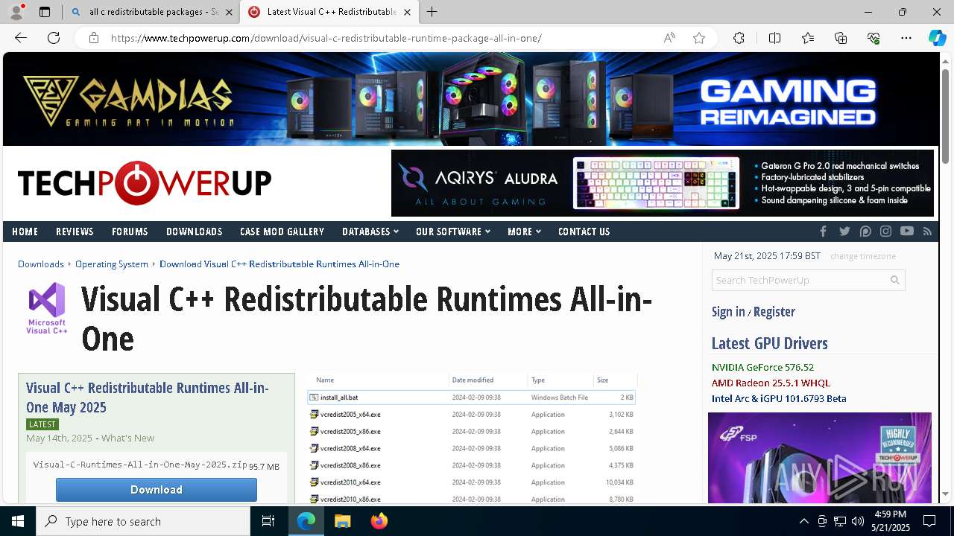
Task: Click the page vertical scrollbar thumb
Action: (945, 115)
